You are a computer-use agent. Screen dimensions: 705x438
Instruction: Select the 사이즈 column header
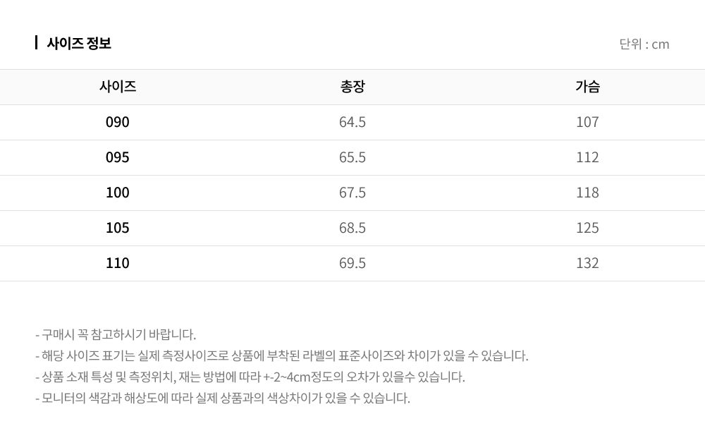point(117,86)
